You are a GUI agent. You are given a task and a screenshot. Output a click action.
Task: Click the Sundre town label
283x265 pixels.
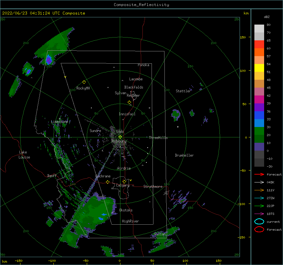coord(95,130)
